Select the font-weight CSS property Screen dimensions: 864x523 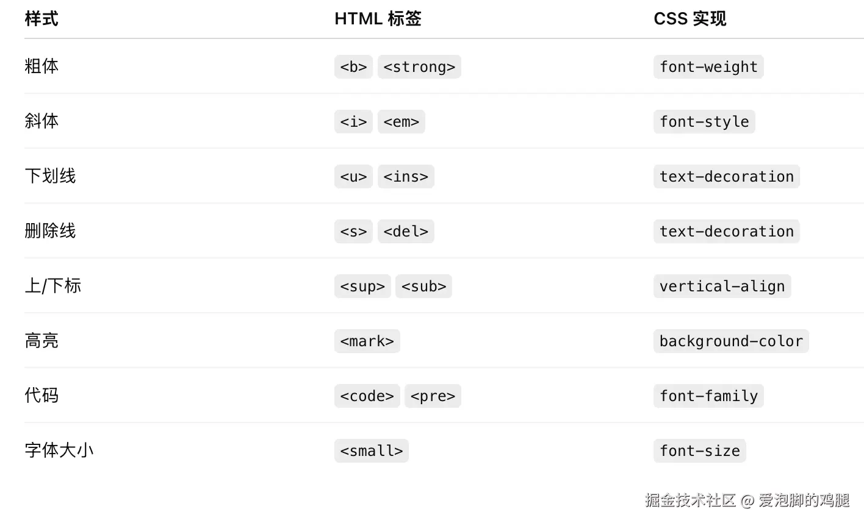[x=708, y=67]
